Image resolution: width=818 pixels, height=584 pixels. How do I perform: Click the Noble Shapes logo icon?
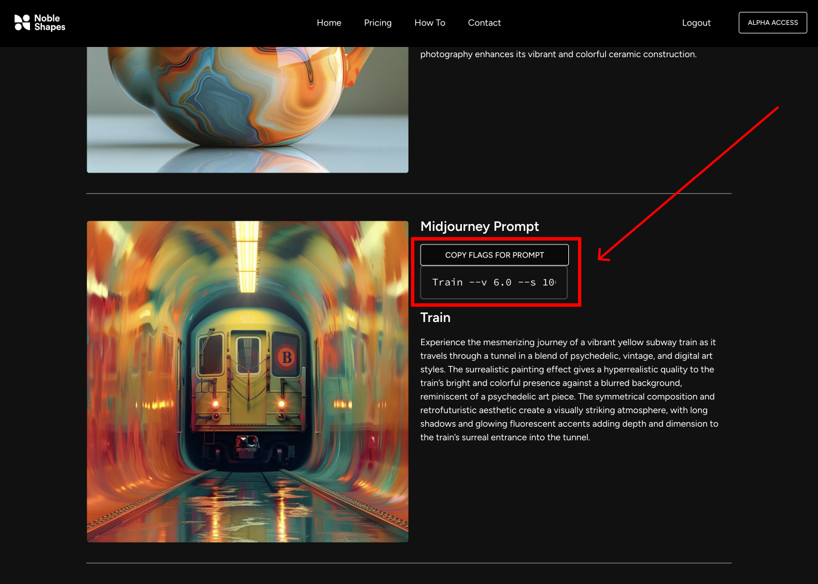point(22,23)
